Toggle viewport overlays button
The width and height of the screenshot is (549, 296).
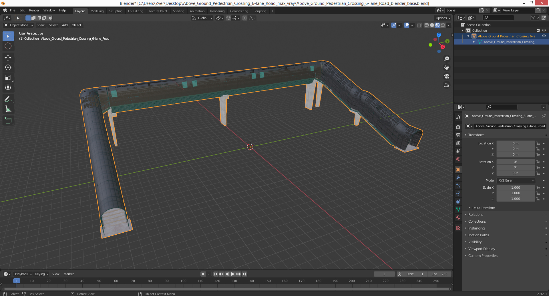pyautogui.click(x=407, y=25)
